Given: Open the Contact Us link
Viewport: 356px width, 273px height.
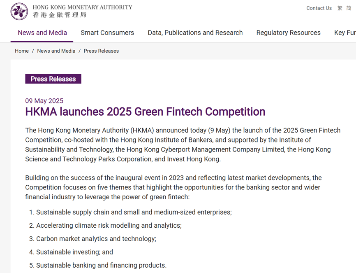Looking at the screenshot, I should point(319,8).
